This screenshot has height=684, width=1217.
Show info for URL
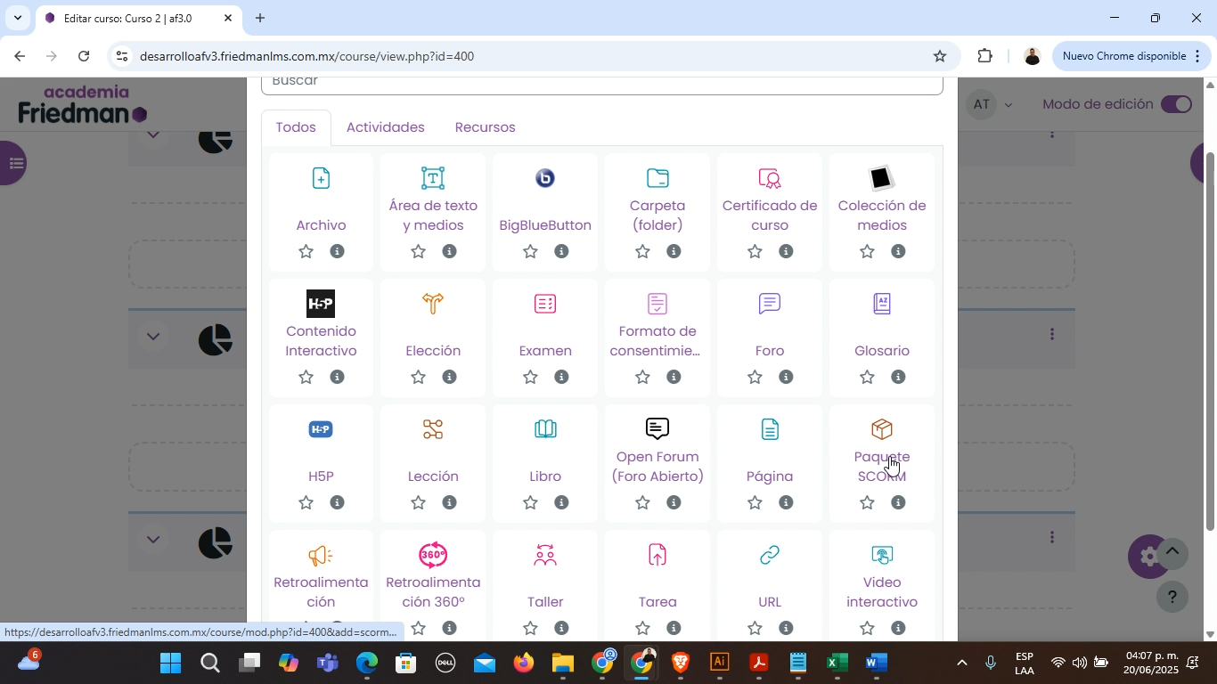[786, 628]
